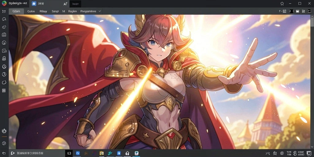Screen dimensions: 314x157
Task: Click the star favorite icon in title bar
Action: click(282, 4)
